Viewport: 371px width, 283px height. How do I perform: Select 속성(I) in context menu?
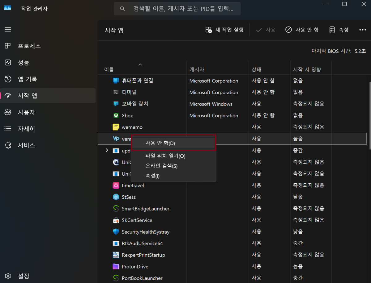(173, 176)
